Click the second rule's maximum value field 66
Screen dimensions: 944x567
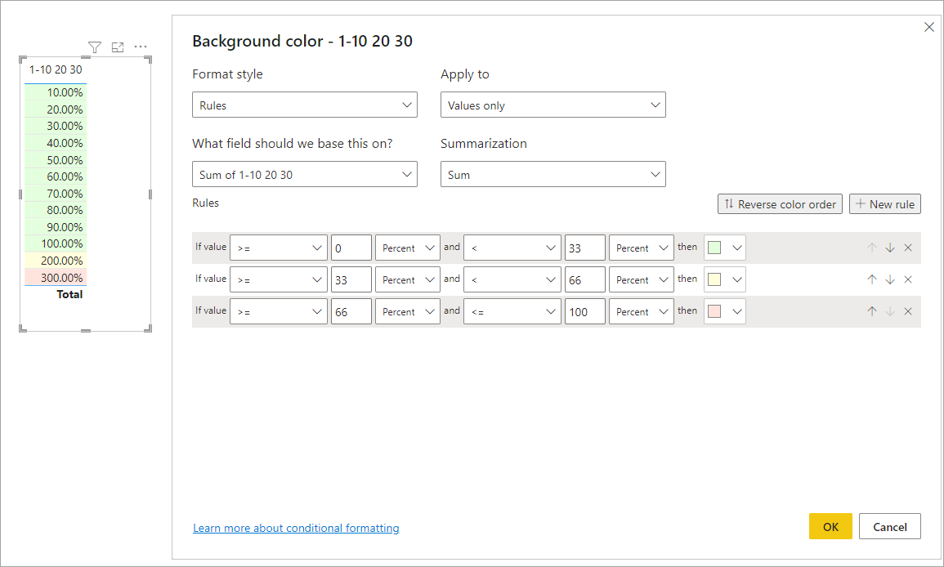[x=584, y=279]
